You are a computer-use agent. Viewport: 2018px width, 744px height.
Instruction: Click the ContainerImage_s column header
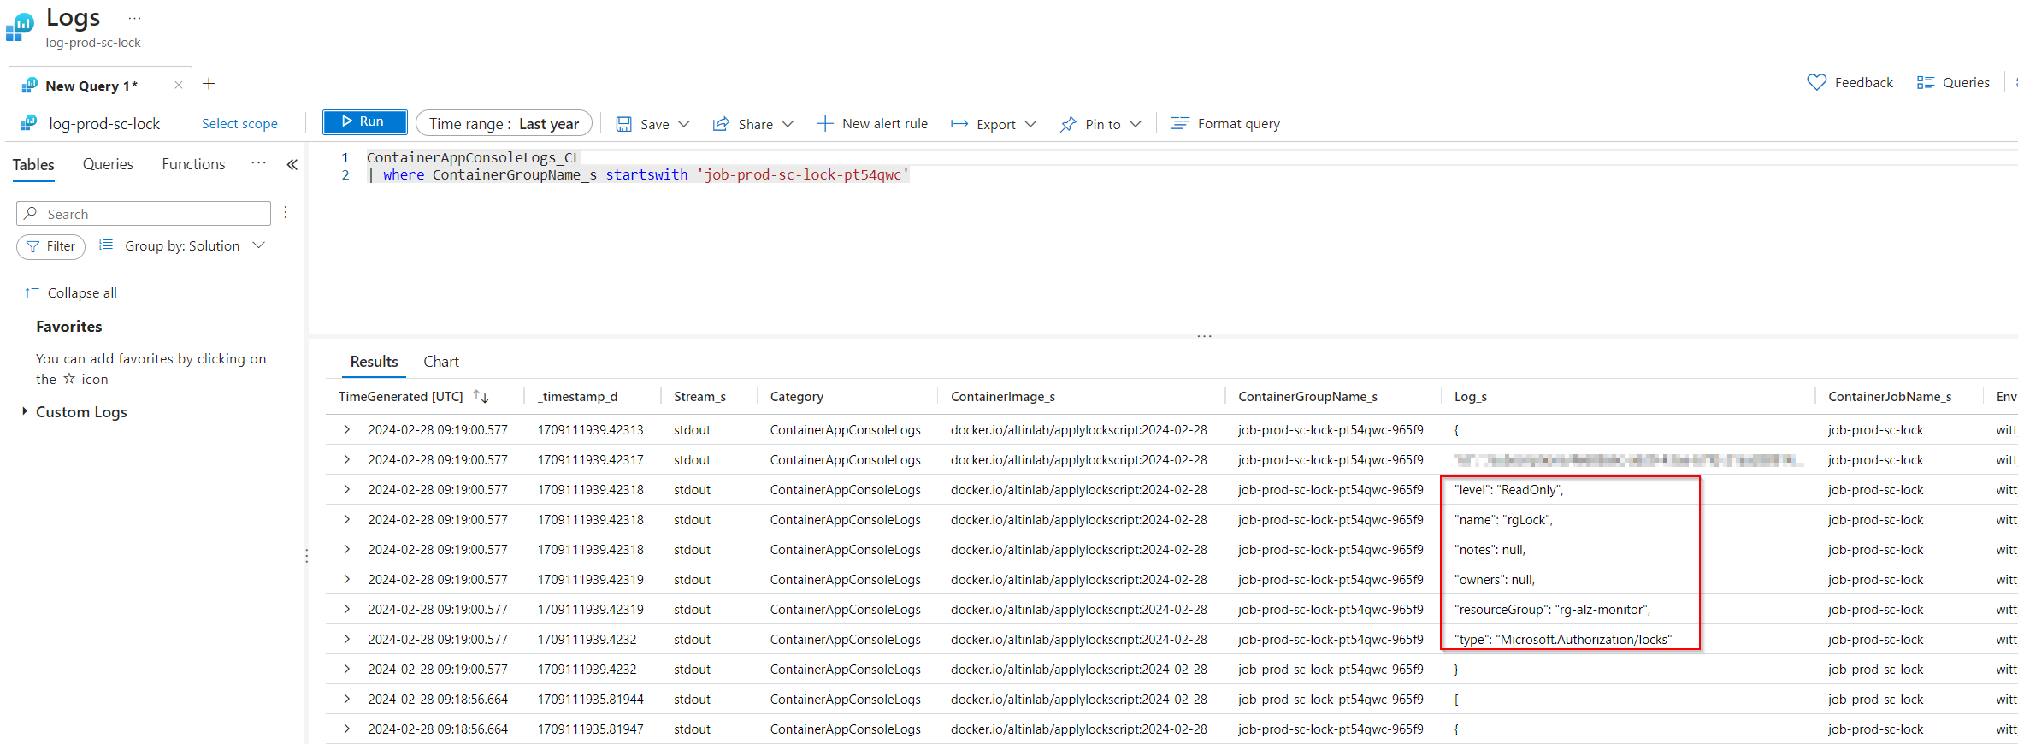tap(1003, 397)
